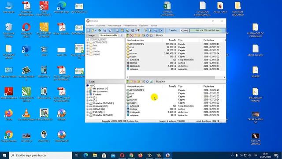Click the Up folder arrow in image pane toolbar
Viewport: 282px width, 159px height.
tap(128, 35)
